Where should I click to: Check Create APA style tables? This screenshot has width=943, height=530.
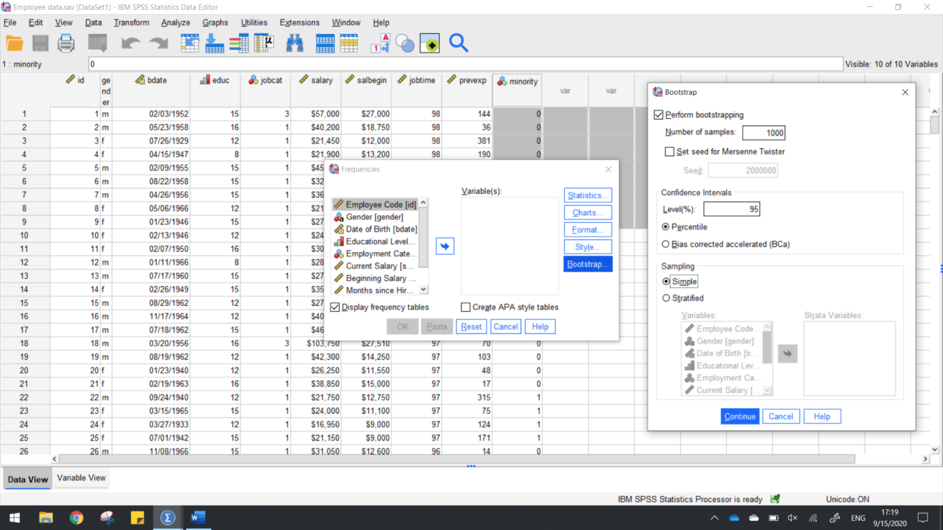point(465,307)
